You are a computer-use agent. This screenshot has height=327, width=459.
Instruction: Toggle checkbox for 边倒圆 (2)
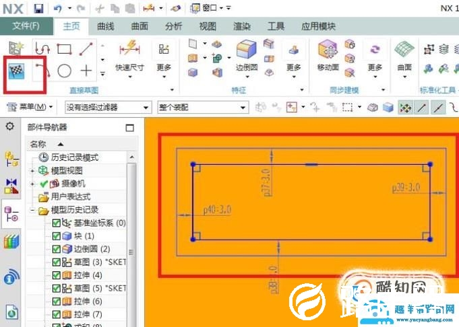(x=56, y=249)
